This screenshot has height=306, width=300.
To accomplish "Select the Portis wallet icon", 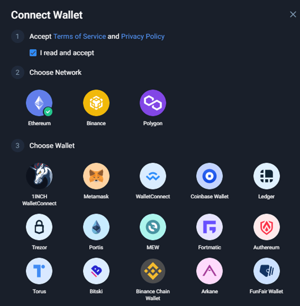I will [x=96, y=227].
